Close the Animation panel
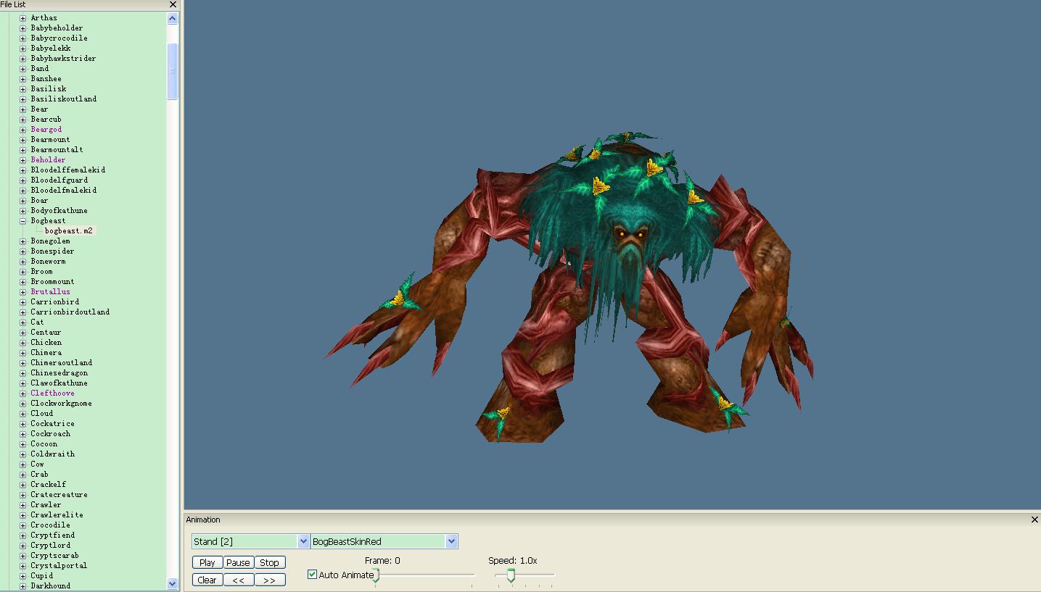The height and width of the screenshot is (592, 1041). (1034, 520)
